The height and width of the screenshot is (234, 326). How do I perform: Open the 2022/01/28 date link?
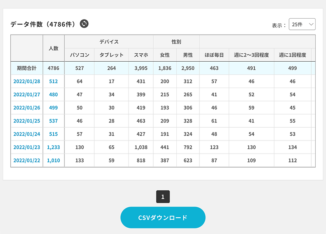tap(26, 81)
